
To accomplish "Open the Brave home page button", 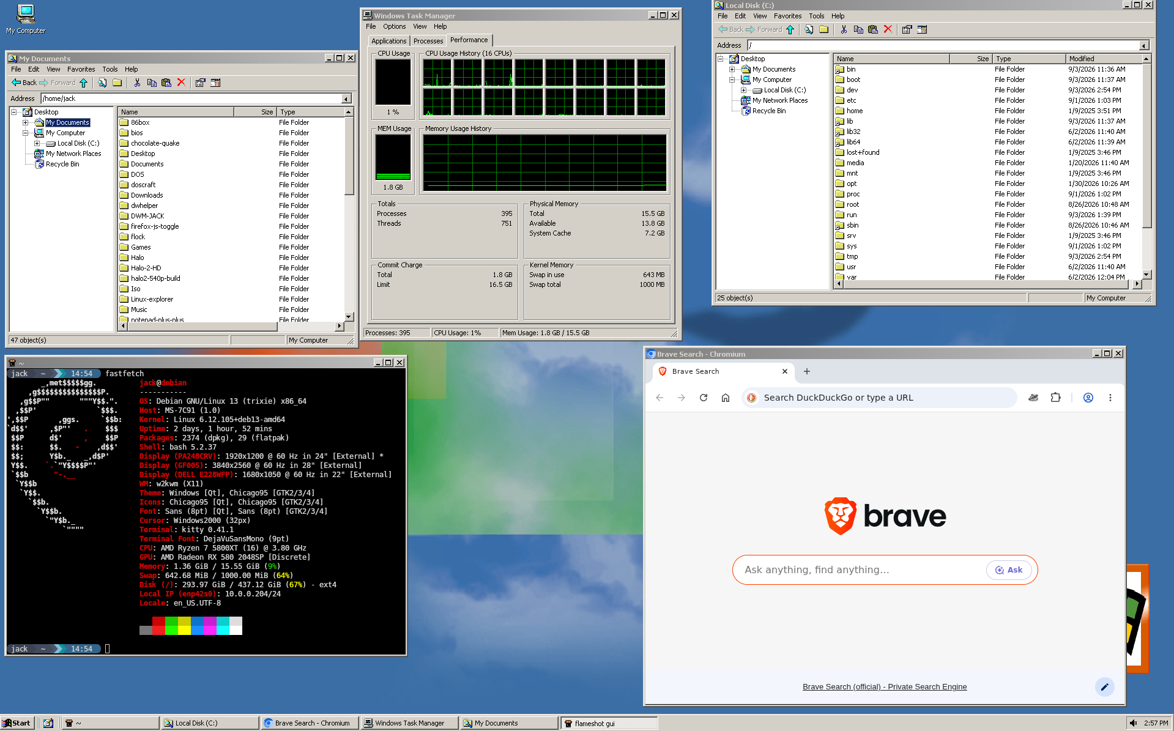I will coord(726,398).
